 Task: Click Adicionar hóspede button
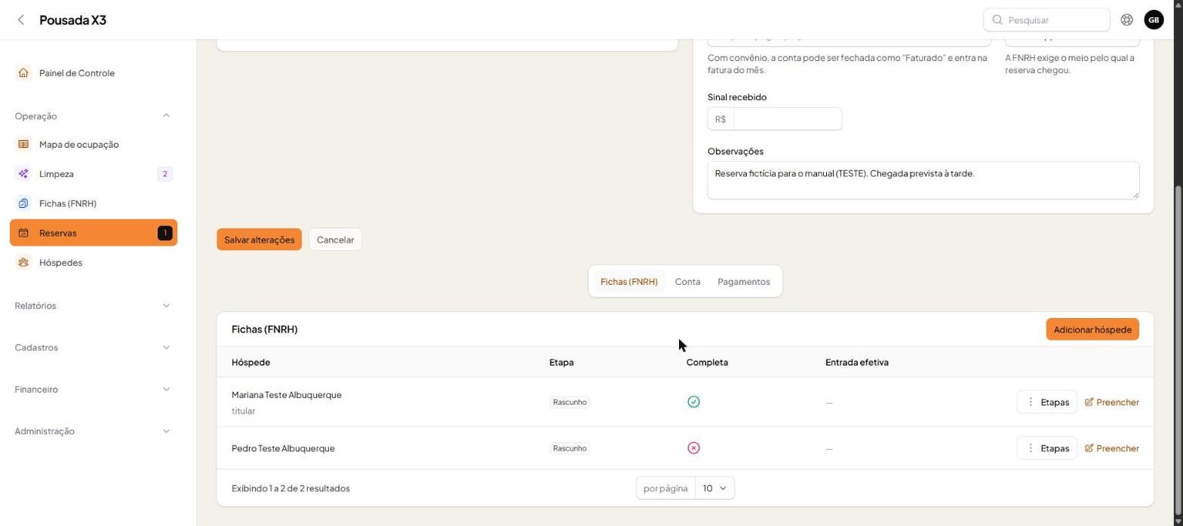pyautogui.click(x=1092, y=329)
